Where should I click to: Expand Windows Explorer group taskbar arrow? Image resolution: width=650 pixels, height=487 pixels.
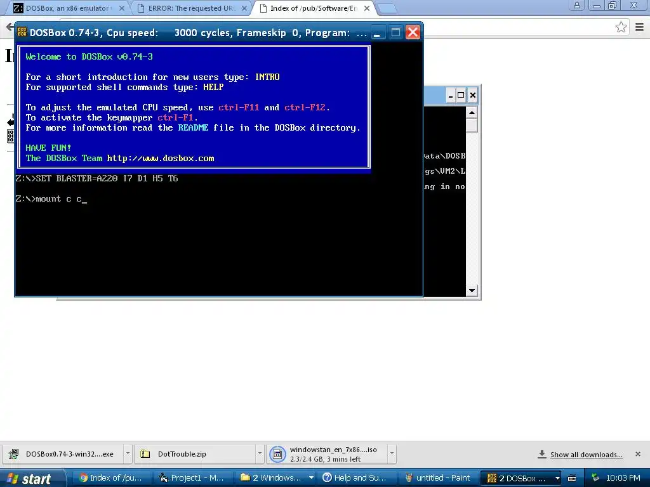pos(311,478)
